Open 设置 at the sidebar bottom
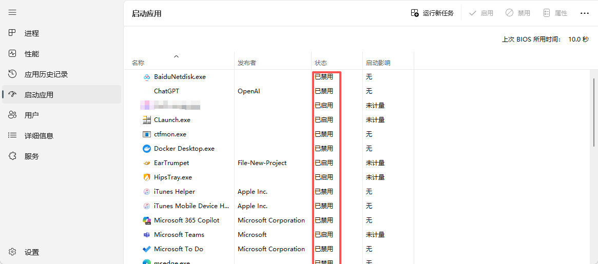The image size is (598, 264). 31,252
